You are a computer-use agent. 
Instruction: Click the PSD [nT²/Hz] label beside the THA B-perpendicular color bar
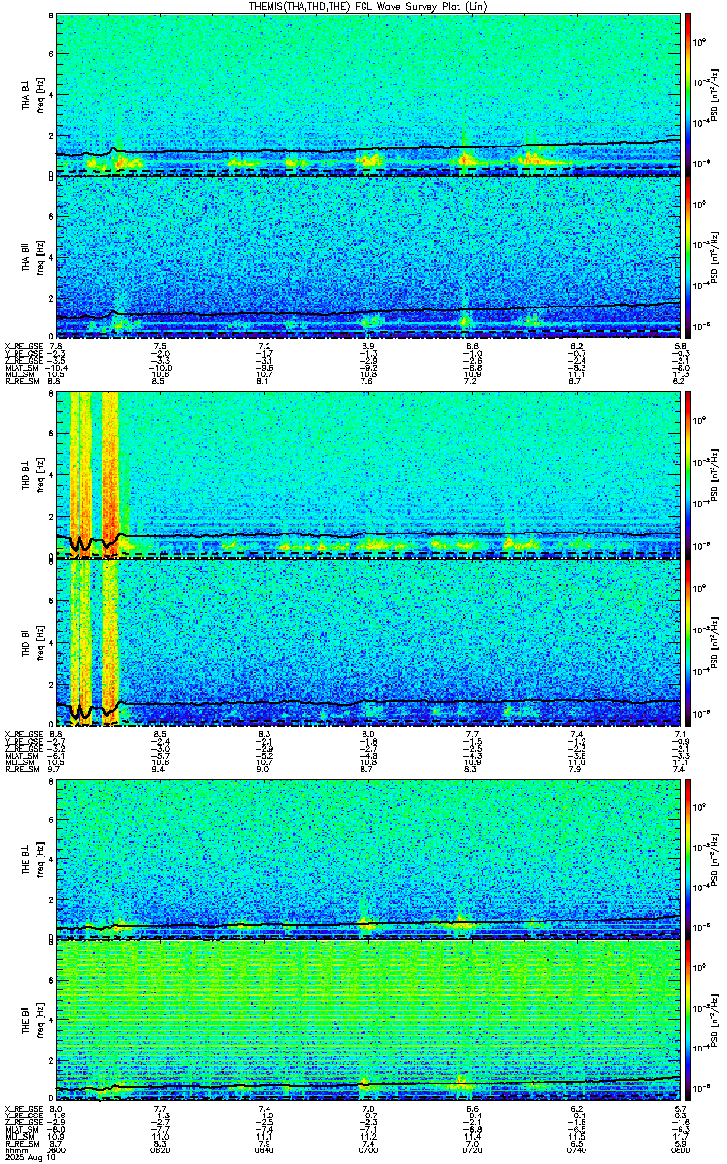click(715, 94)
